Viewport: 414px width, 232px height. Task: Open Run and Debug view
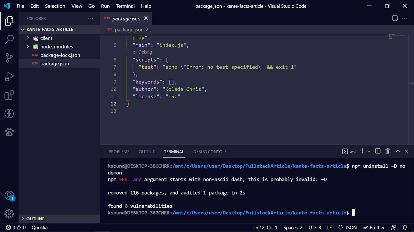click(x=9, y=77)
